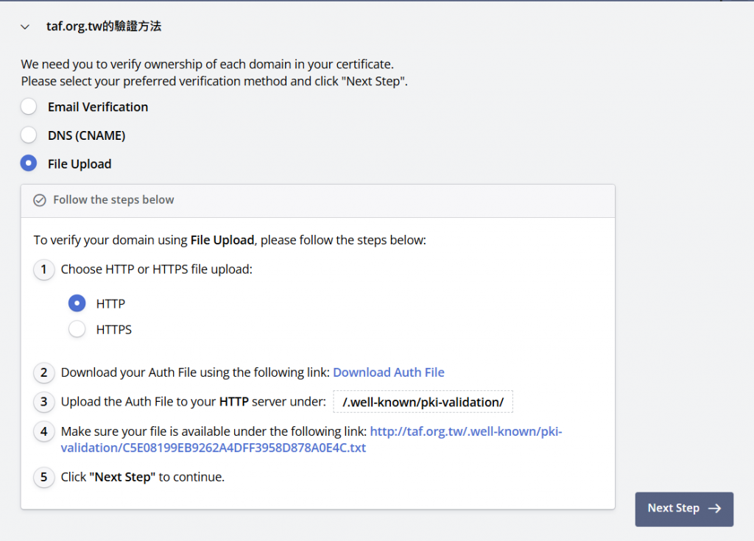The height and width of the screenshot is (541, 754).
Task: Pick the HTTP file upload option
Action: (x=77, y=303)
